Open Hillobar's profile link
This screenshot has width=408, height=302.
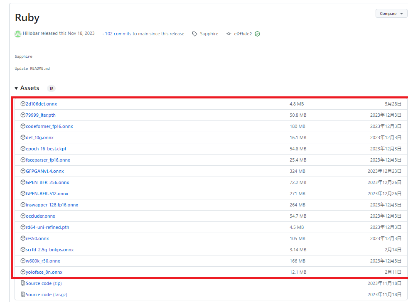pyautogui.click(x=31, y=33)
